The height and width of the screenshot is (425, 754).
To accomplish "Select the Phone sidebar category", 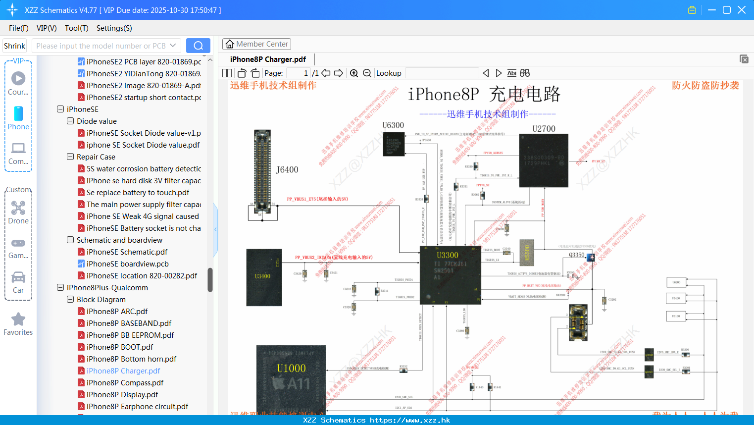I will click(18, 118).
